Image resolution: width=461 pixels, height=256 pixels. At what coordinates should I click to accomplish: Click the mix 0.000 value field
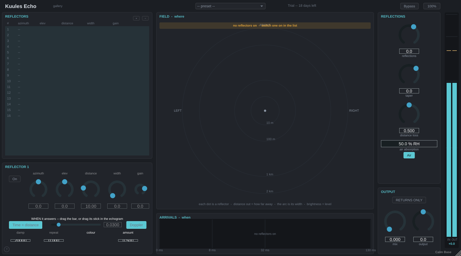(x=395, y=239)
